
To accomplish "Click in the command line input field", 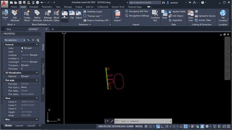I will (x=143, y=121).
